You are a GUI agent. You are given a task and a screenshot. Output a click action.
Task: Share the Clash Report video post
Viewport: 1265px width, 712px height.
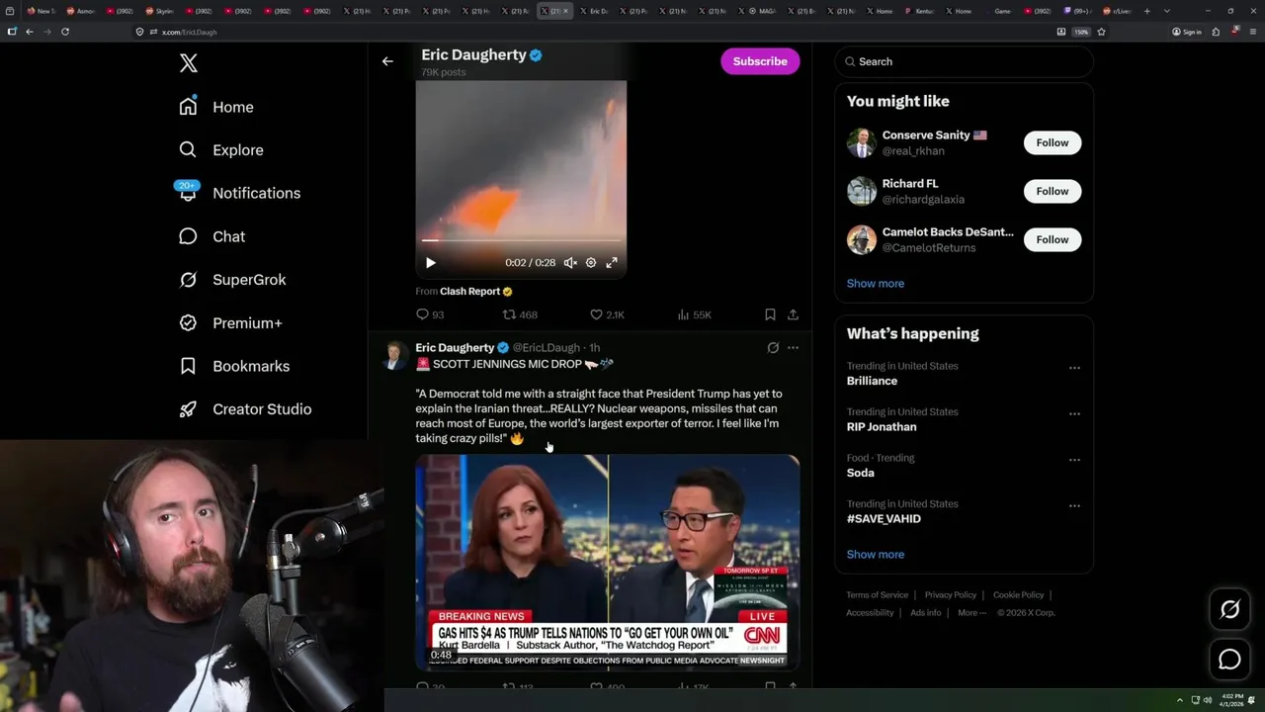click(793, 314)
